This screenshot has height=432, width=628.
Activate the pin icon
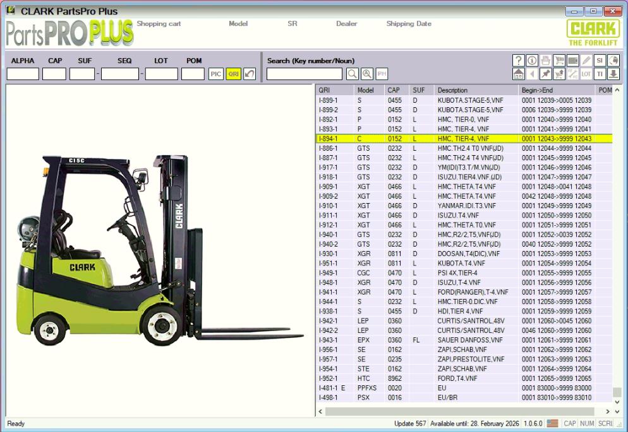(x=545, y=73)
